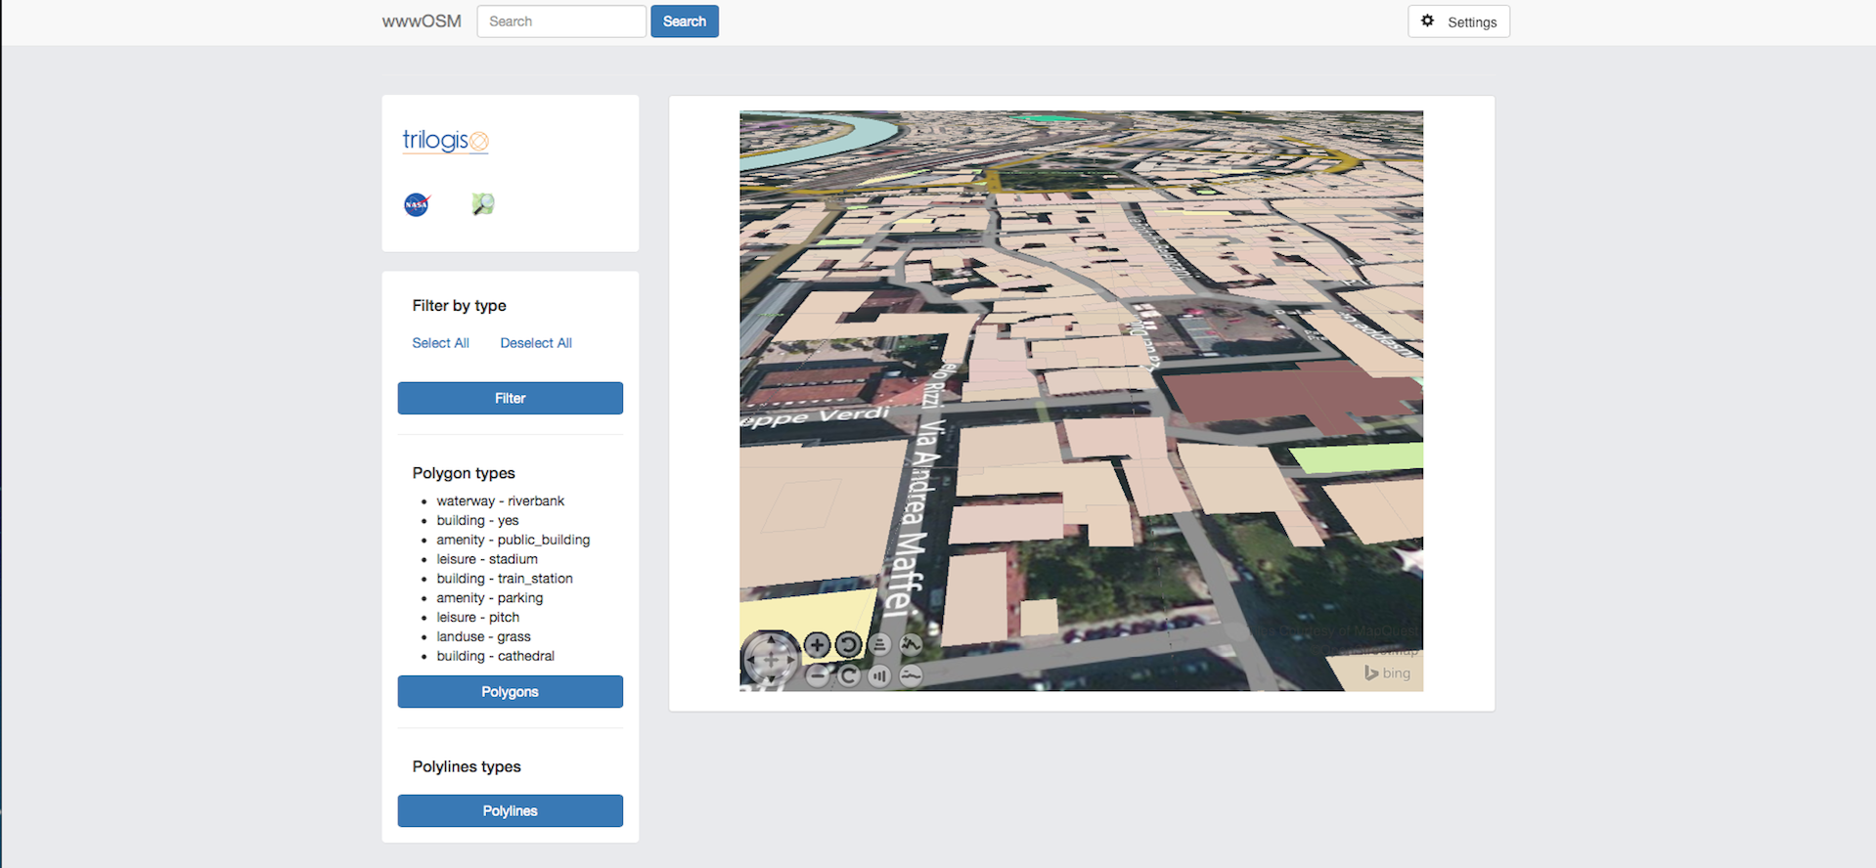This screenshot has height=868, width=1876.
Task: Click the Polygons button
Action: 511,691
